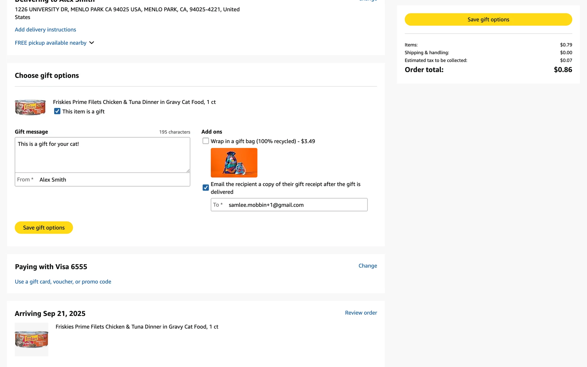Open the Review order link
587x367 pixels.
(x=361, y=313)
